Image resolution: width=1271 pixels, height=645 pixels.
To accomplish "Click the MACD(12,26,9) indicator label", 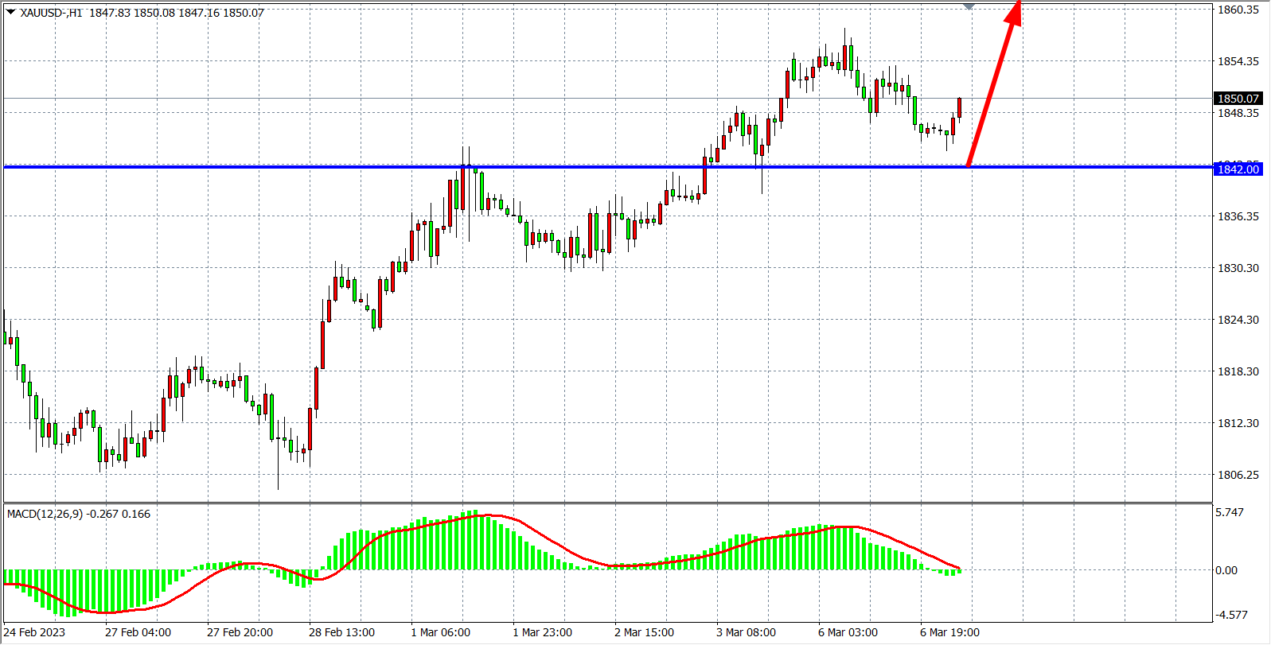I will tap(45, 514).
